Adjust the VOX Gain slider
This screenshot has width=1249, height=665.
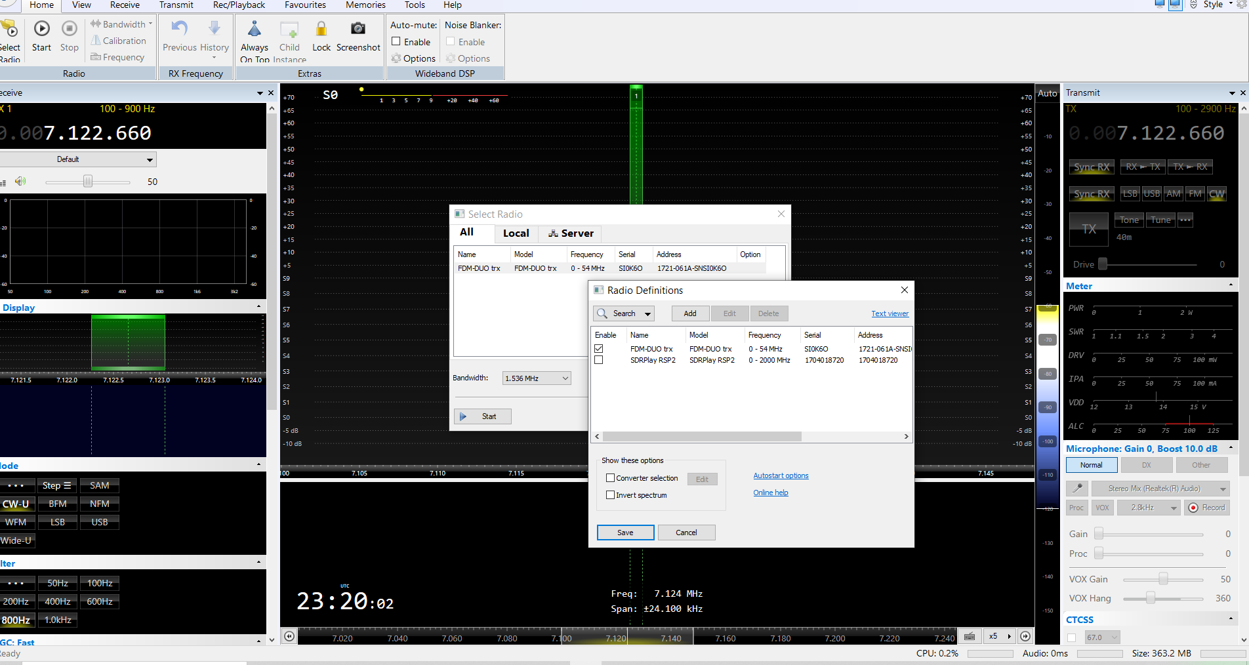click(x=1162, y=579)
